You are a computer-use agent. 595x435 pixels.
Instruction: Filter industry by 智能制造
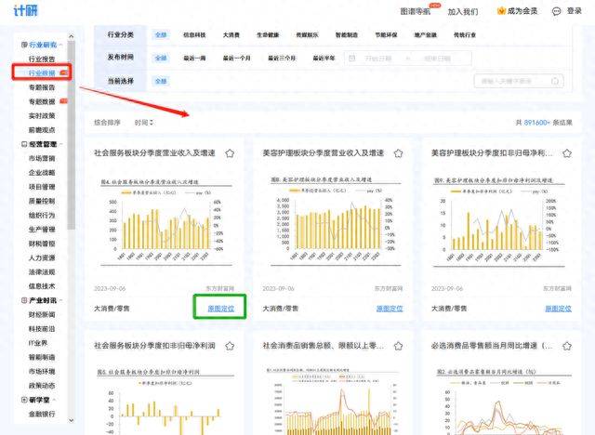point(347,35)
